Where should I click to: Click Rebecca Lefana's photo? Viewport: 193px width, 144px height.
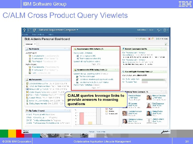(x=125, y=121)
